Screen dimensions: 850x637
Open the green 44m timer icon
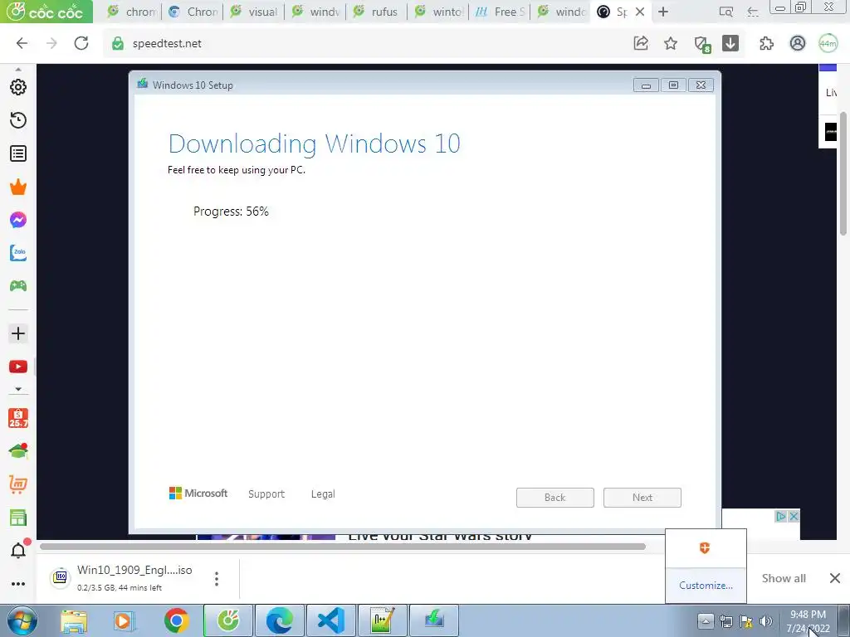point(828,43)
